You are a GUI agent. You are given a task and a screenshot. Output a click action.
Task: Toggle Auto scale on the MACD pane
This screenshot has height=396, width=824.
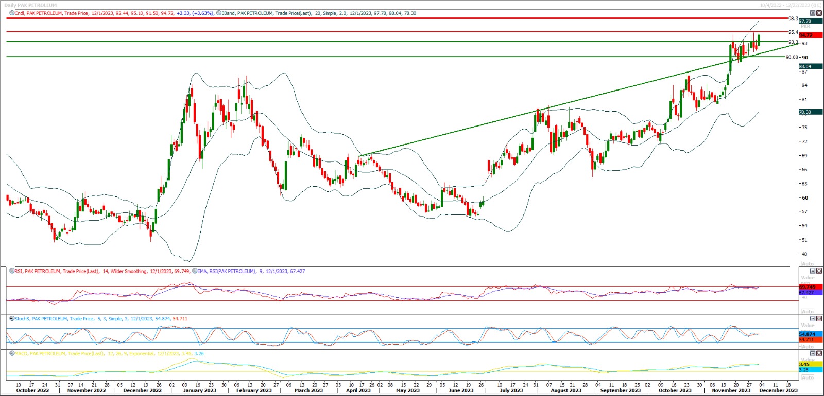[x=808, y=377]
